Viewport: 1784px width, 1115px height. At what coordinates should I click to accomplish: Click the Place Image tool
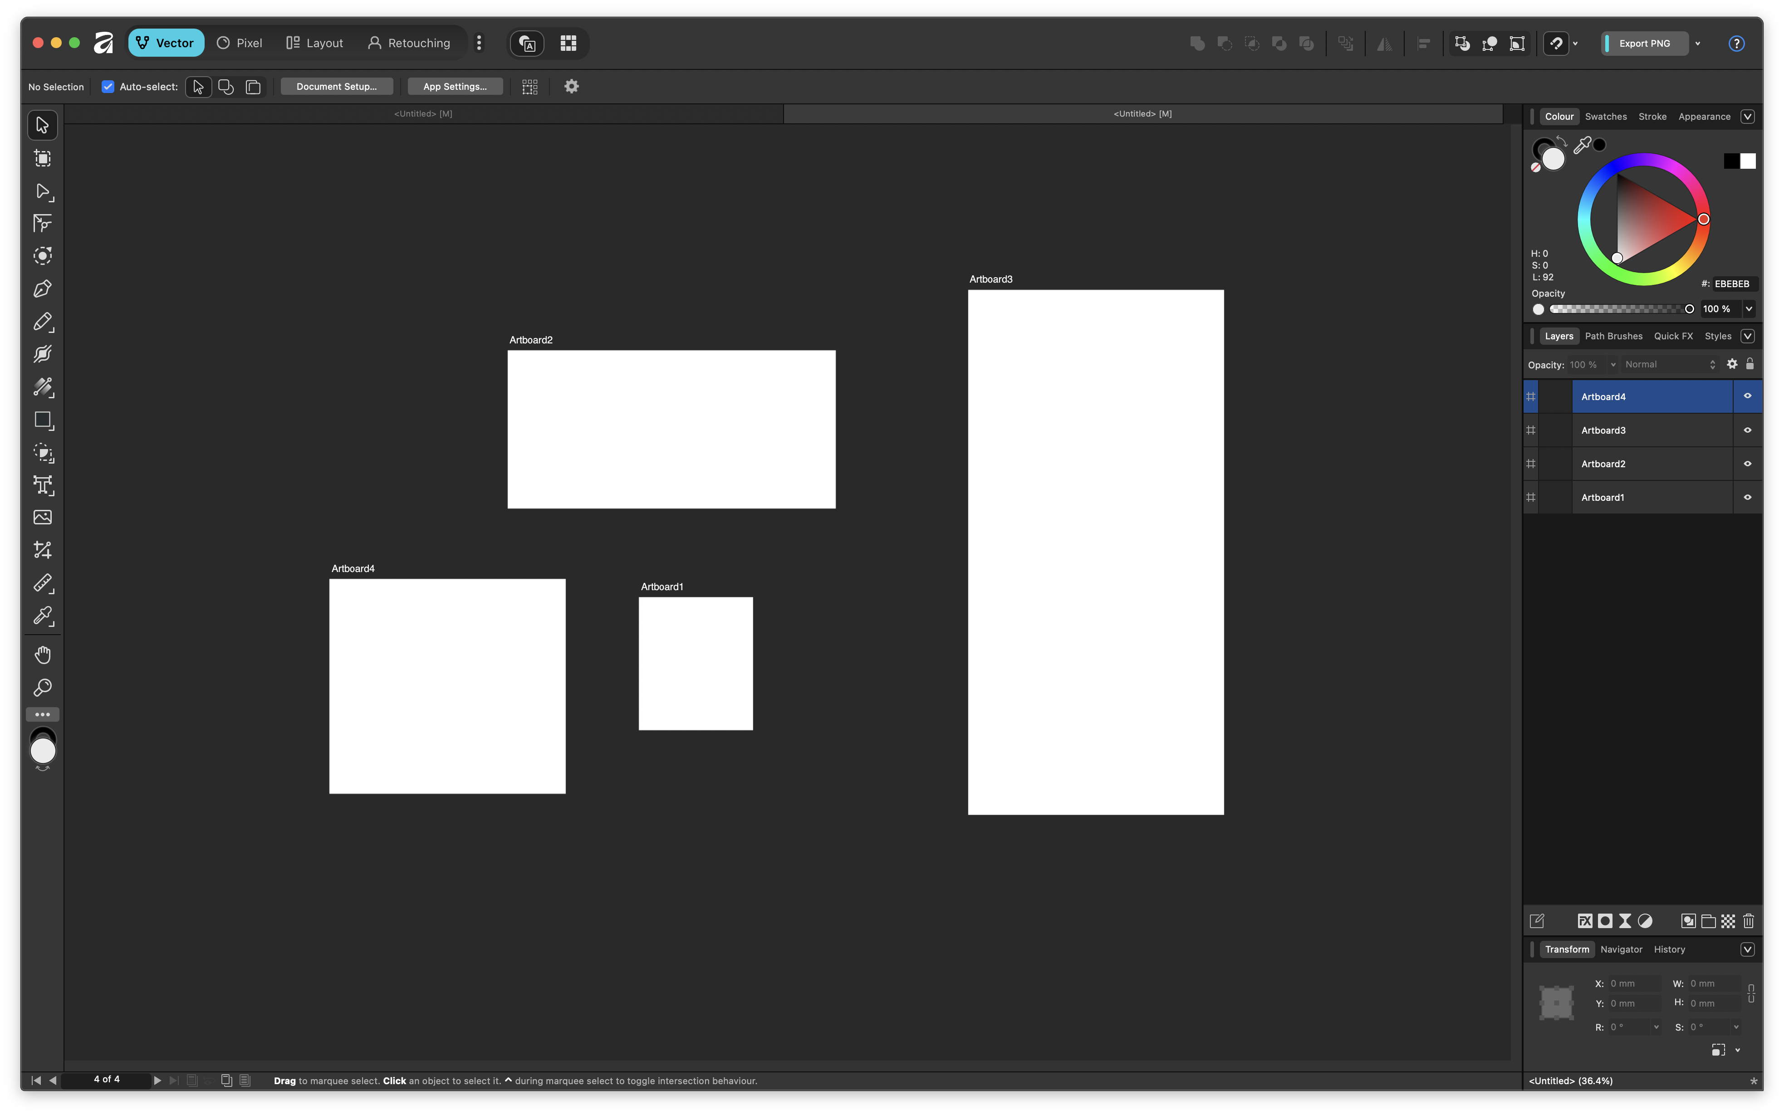(x=42, y=518)
